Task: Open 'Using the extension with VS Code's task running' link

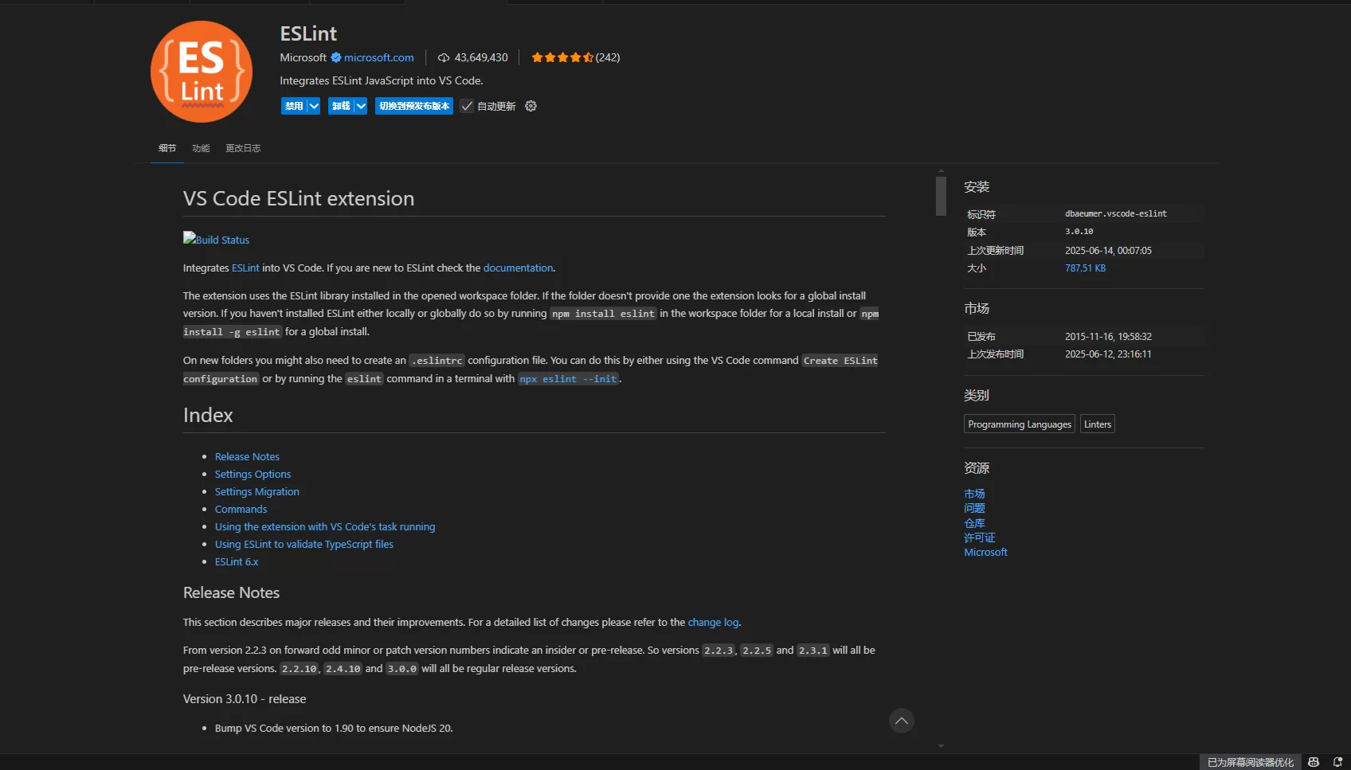Action: (x=325, y=526)
